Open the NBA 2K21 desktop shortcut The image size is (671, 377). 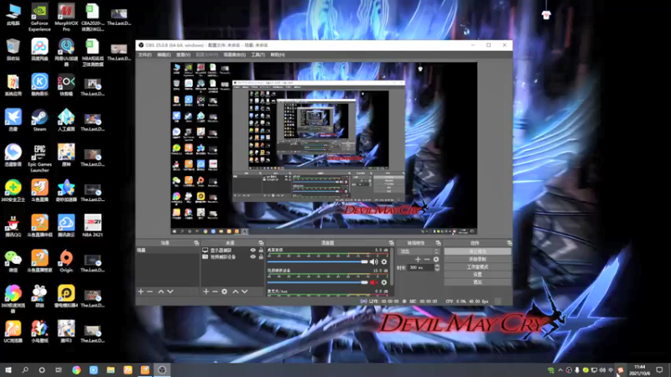pos(92,225)
